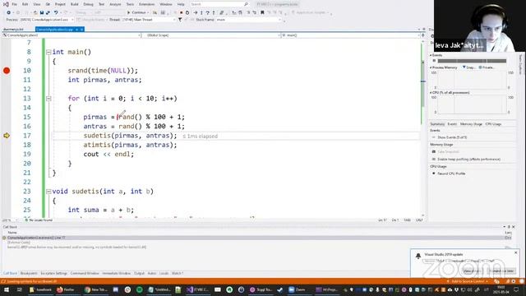The height and width of the screenshot is (296, 526).
Task: Click Record CPU Profile link
Action: [451, 173]
